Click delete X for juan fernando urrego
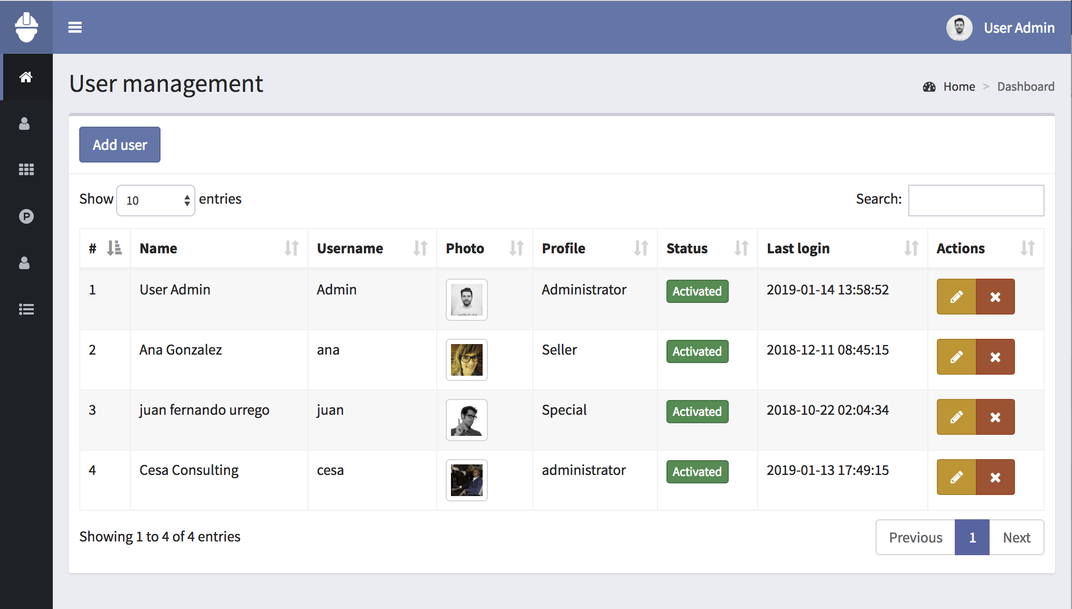Screen dimensions: 1072x609 995,417
